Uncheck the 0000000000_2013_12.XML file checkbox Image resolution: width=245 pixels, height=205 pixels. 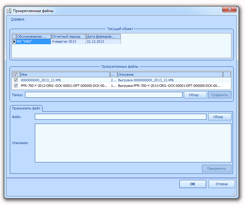point(16,80)
